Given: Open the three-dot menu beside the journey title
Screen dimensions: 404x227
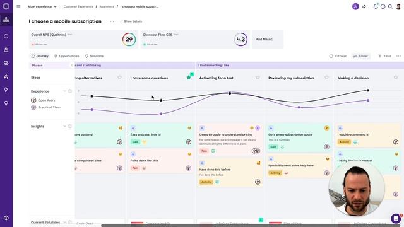Looking at the screenshot, I should click(112, 21).
